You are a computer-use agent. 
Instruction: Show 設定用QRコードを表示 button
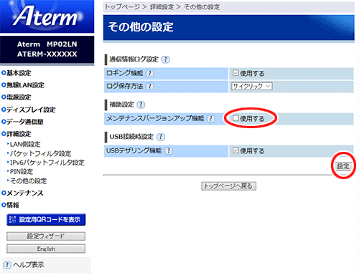(x=46, y=220)
